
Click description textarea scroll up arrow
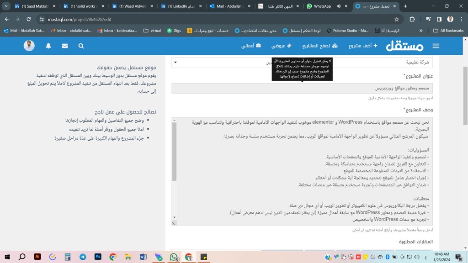coord(174,121)
